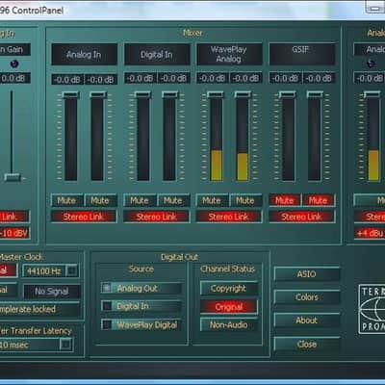Select WavePlay Digital as digital source

(141, 324)
